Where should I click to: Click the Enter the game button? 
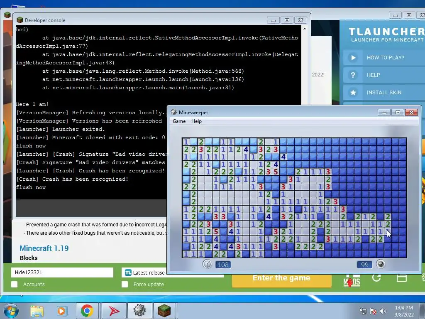[281, 280]
